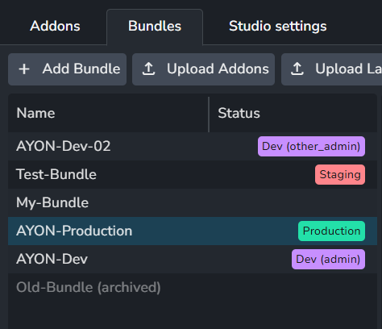Go to the Studio settings tab
This screenshot has height=329, width=382.
[278, 27]
